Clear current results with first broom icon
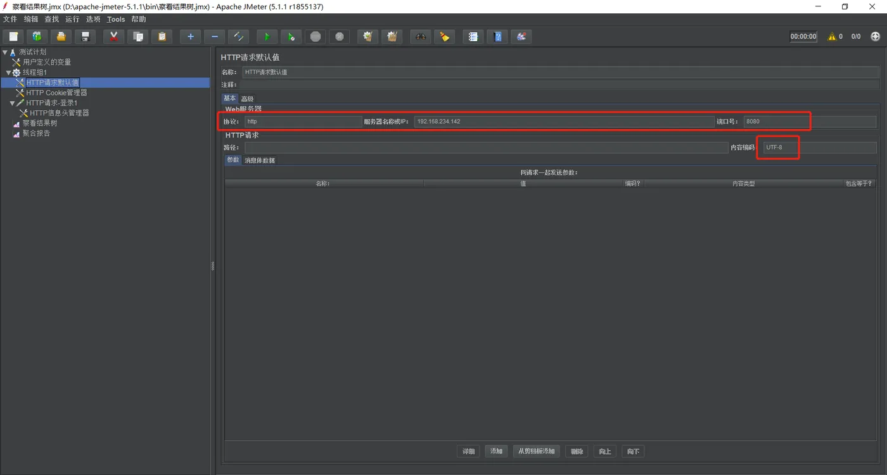 point(367,36)
